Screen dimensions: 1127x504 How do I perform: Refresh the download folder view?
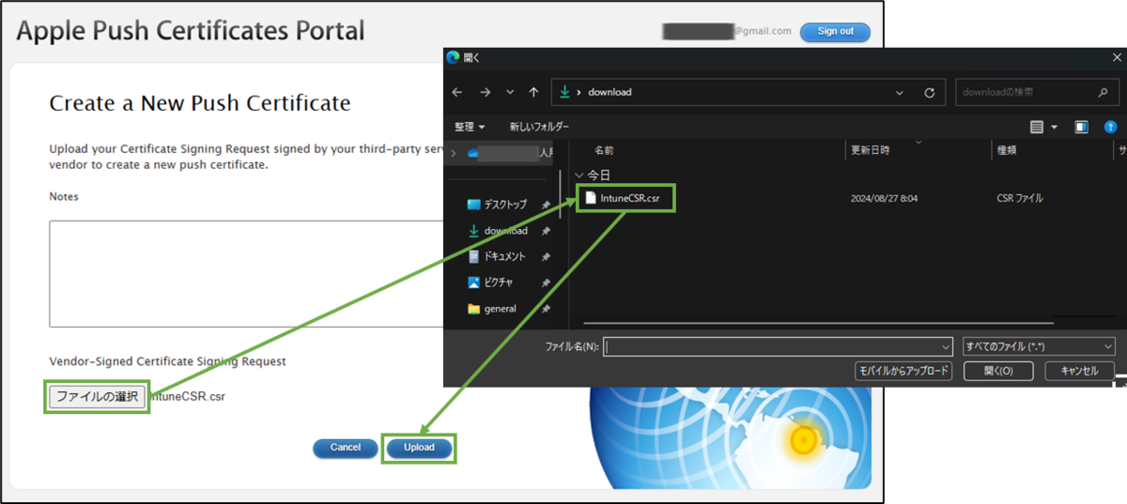click(929, 93)
